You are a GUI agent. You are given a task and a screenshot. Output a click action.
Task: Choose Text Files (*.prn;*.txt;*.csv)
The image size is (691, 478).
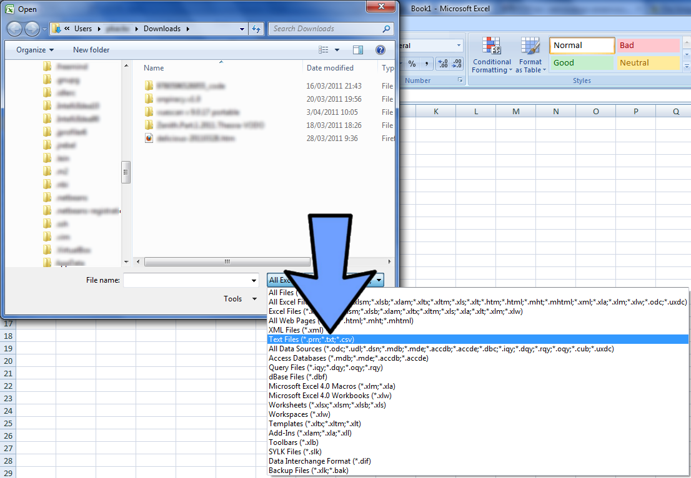(478, 339)
